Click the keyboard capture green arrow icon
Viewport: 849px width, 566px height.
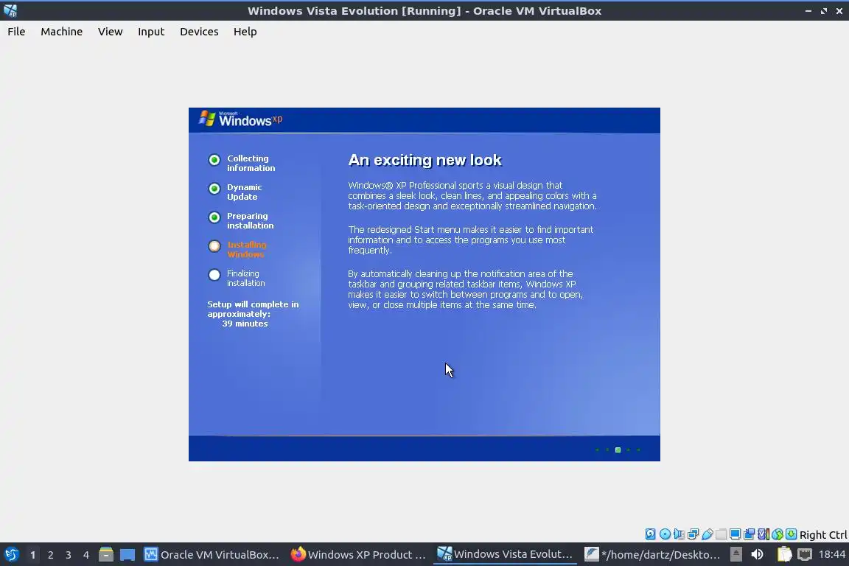click(x=791, y=534)
